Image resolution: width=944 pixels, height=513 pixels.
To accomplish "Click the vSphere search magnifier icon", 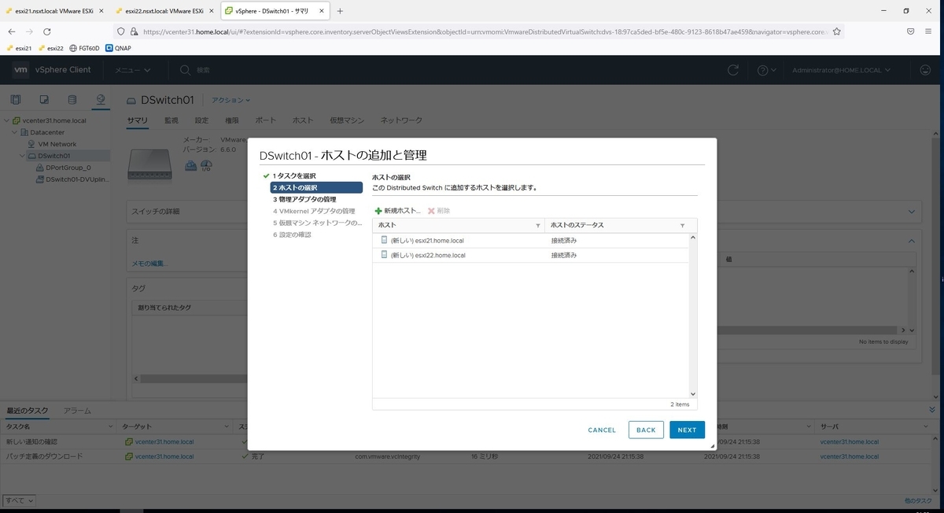I will coord(186,70).
